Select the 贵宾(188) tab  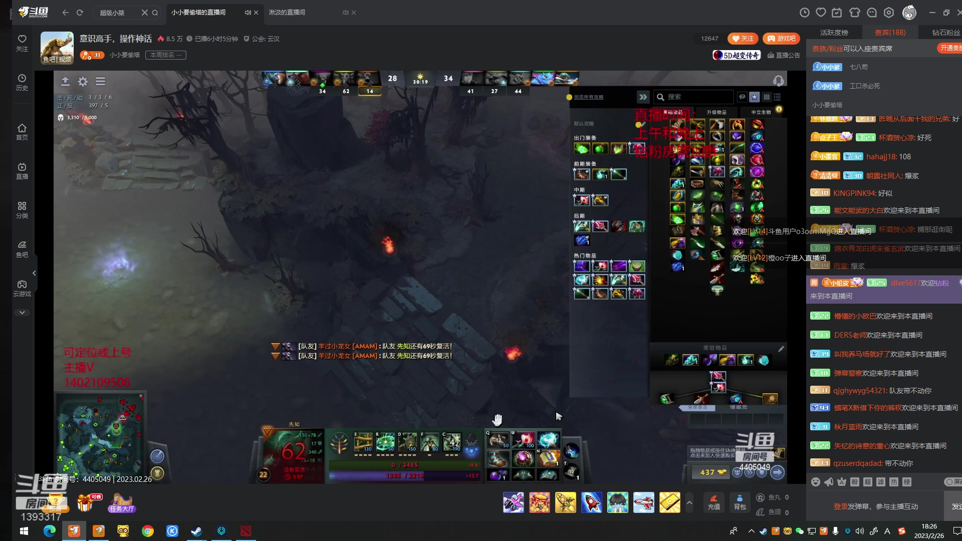click(890, 33)
